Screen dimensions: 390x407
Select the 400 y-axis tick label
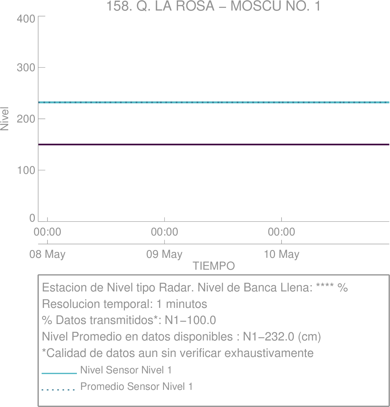point(26,19)
